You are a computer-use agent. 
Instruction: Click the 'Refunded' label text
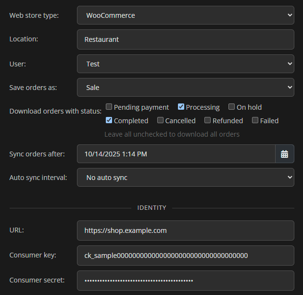pyautogui.click(x=227, y=121)
